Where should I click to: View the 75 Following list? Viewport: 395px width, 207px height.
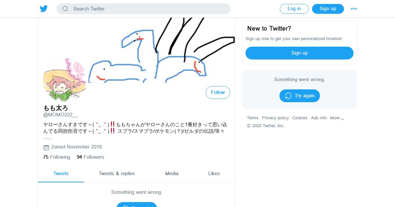[x=57, y=157]
